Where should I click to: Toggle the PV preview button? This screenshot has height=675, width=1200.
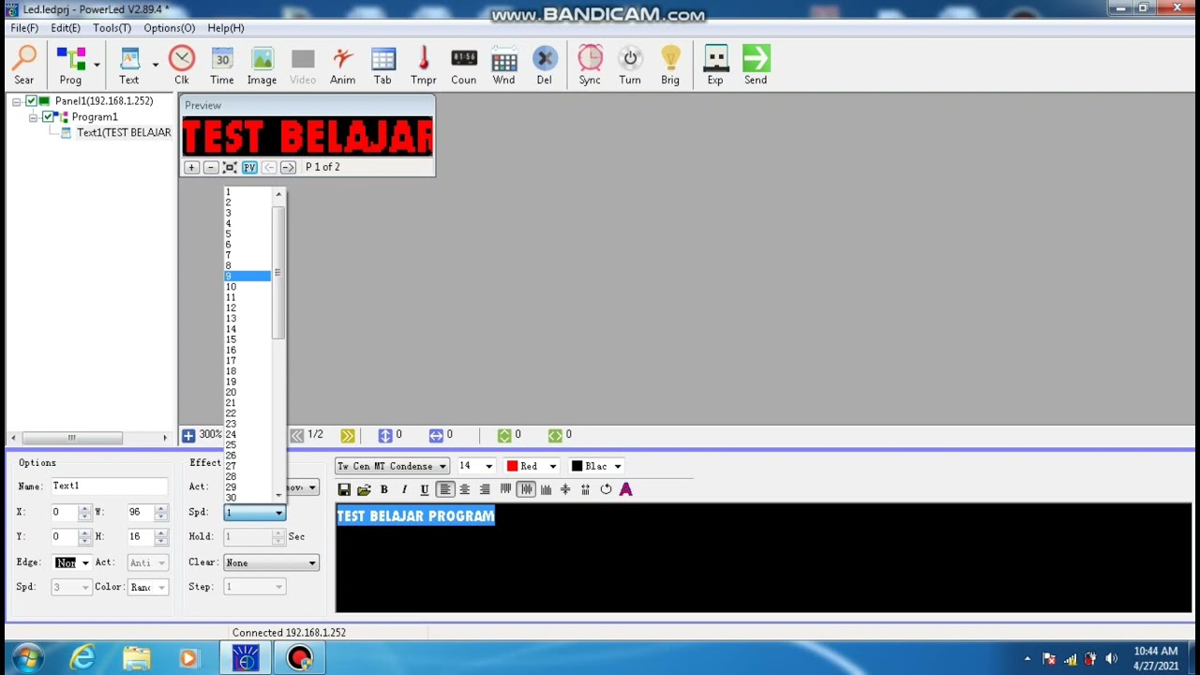pos(249,167)
